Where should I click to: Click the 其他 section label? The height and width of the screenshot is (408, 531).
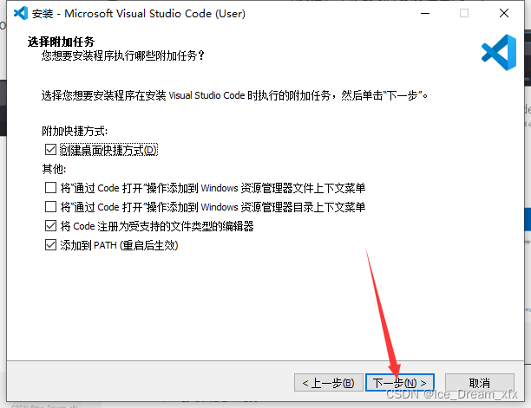(54, 169)
